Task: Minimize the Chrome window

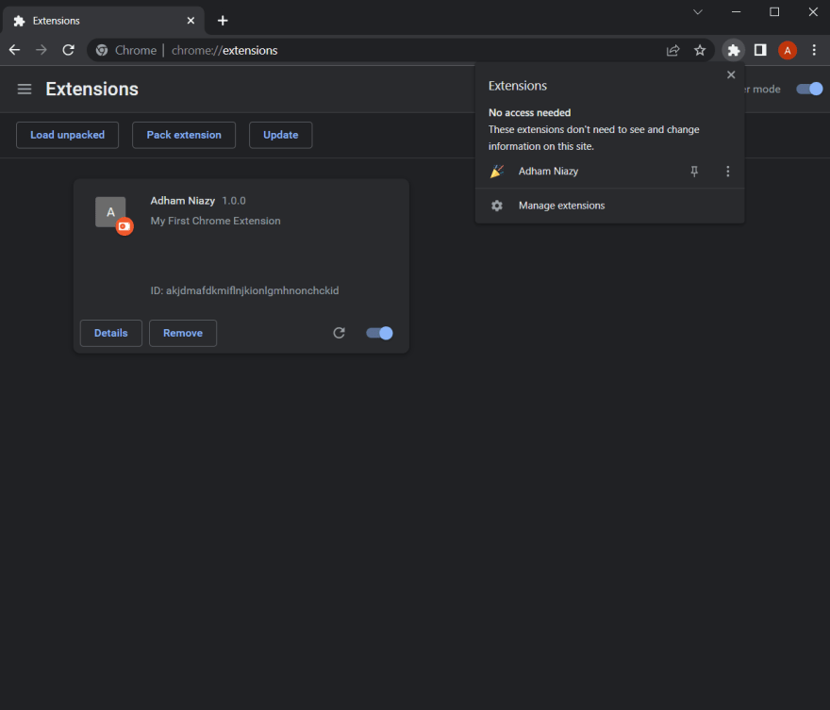Action: click(736, 11)
